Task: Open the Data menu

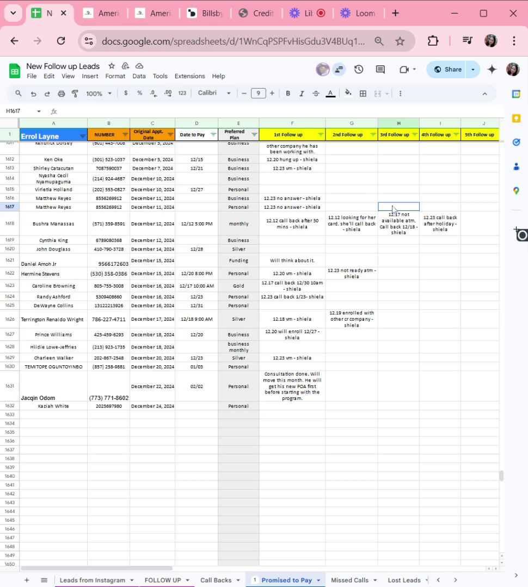Action: [x=139, y=76]
